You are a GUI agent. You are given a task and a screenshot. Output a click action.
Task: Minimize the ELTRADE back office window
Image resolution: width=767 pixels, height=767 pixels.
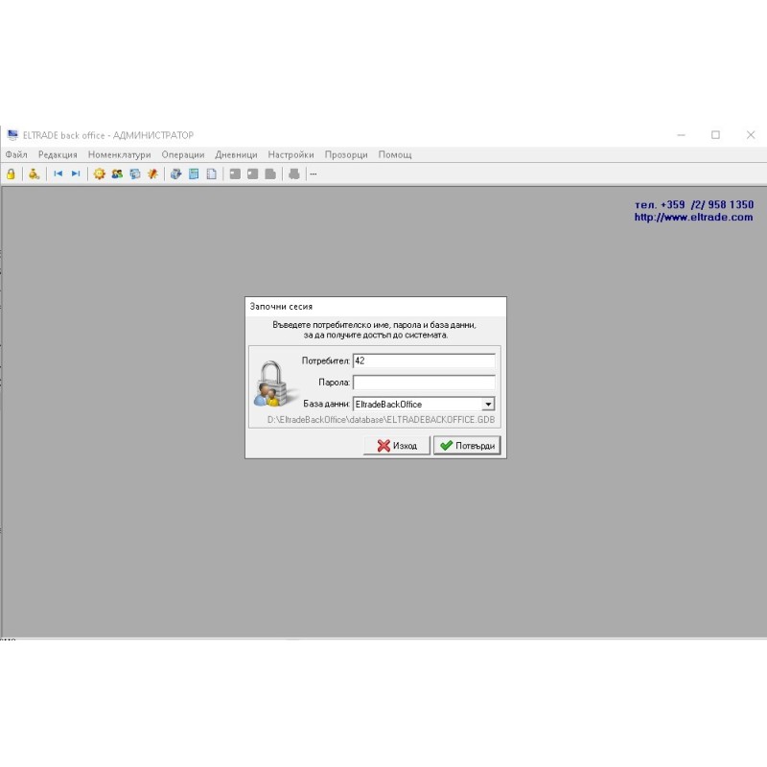pos(681,135)
